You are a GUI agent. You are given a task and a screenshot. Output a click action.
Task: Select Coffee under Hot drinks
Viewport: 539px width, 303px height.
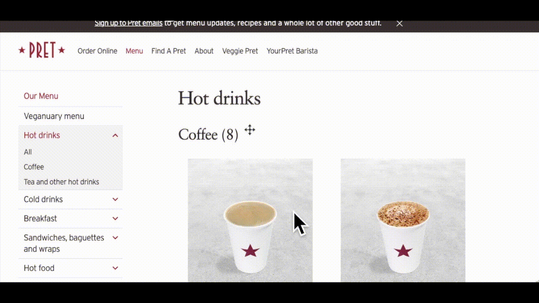(x=34, y=167)
